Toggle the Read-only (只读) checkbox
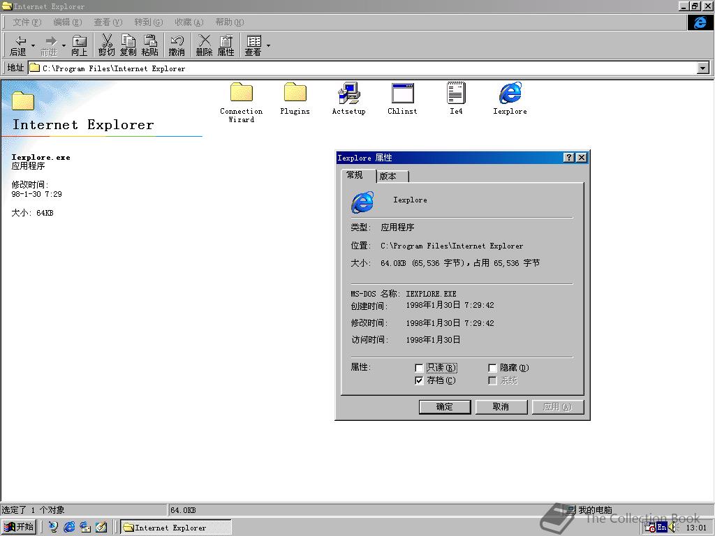The height and width of the screenshot is (536, 715). [x=419, y=368]
